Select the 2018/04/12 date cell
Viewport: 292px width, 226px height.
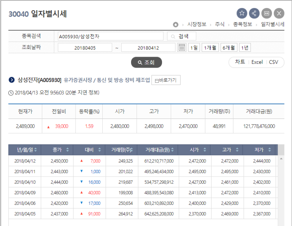point(25,161)
